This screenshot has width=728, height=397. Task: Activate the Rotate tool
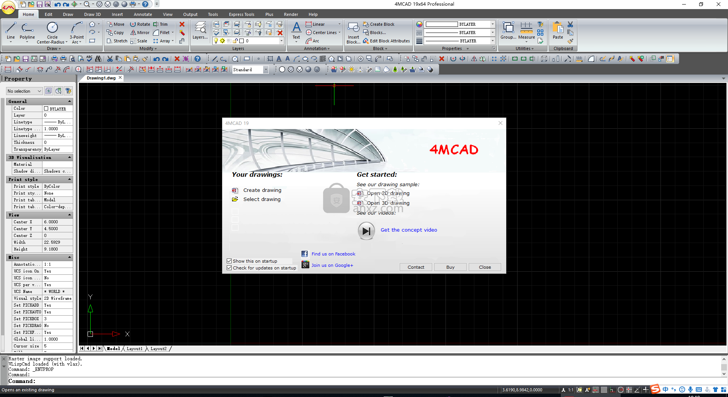pos(140,24)
